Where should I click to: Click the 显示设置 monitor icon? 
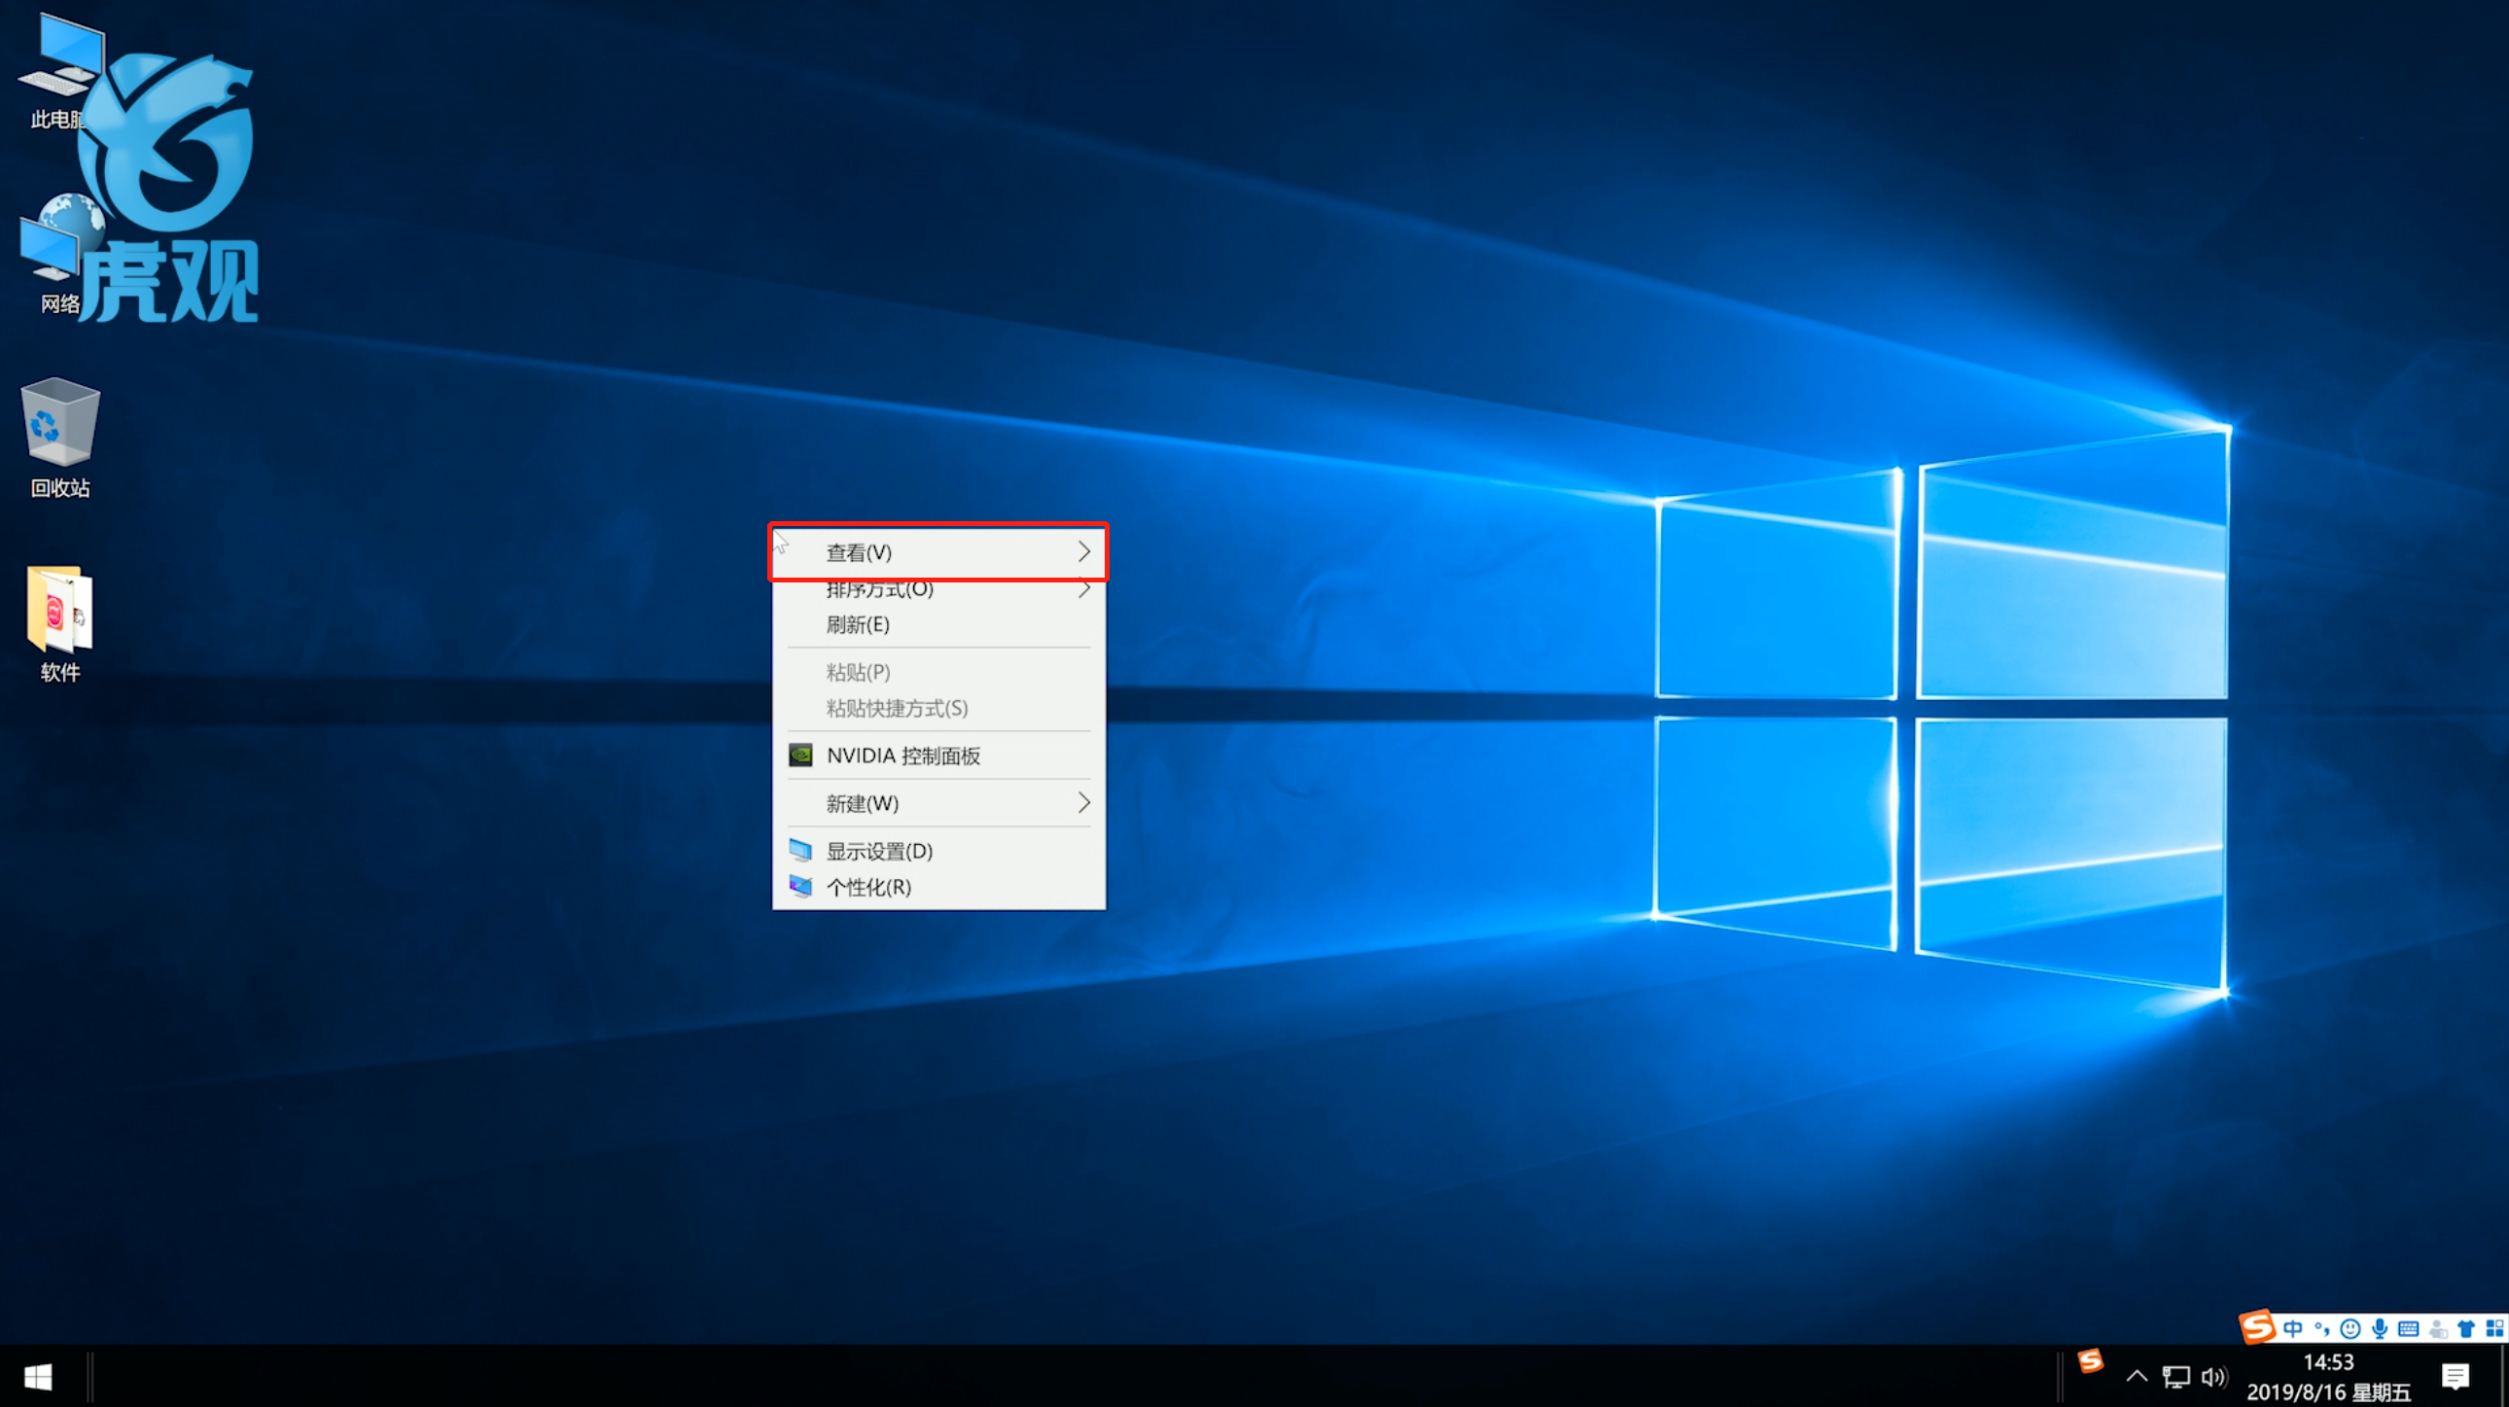click(800, 851)
